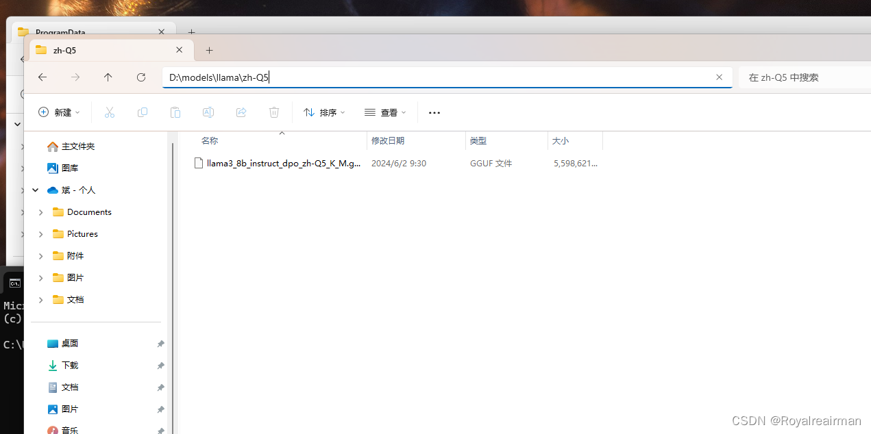Screen dimensions: 871x434
Task: Open a new tab with plus button
Action: pyautogui.click(x=210, y=50)
